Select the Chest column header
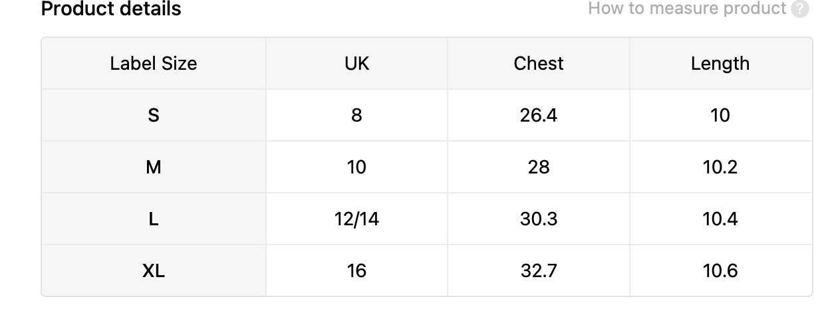 point(539,64)
